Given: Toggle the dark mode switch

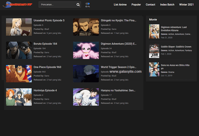Looking at the screenshot, I should [x=88, y=4].
